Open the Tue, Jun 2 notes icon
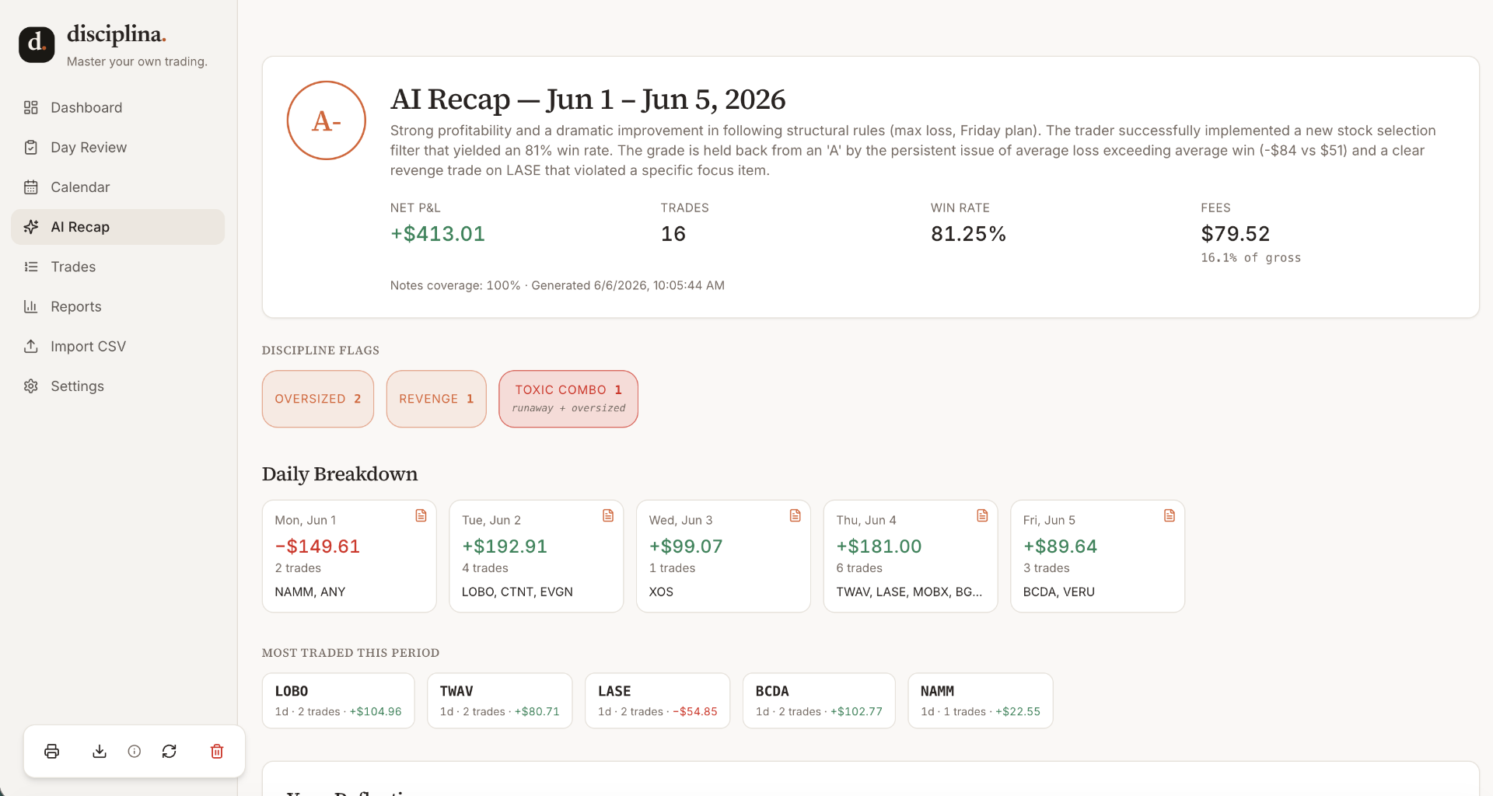1493x796 pixels. point(608,516)
